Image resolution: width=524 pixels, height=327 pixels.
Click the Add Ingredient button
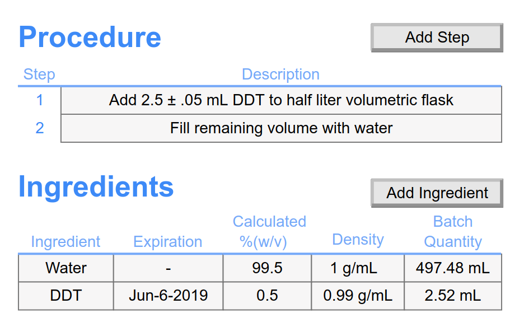click(437, 193)
